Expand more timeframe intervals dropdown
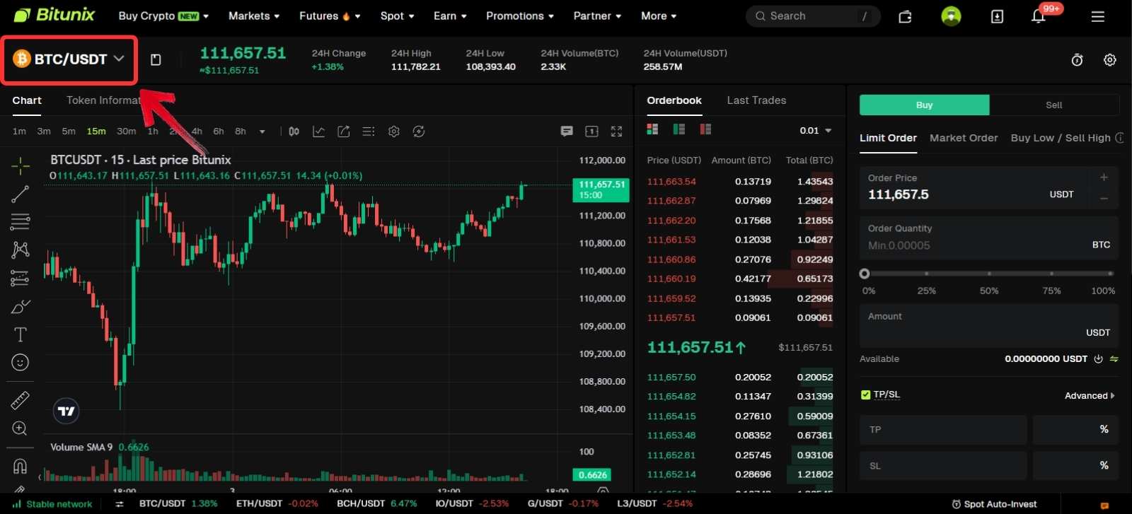 (x=262, y=132)
